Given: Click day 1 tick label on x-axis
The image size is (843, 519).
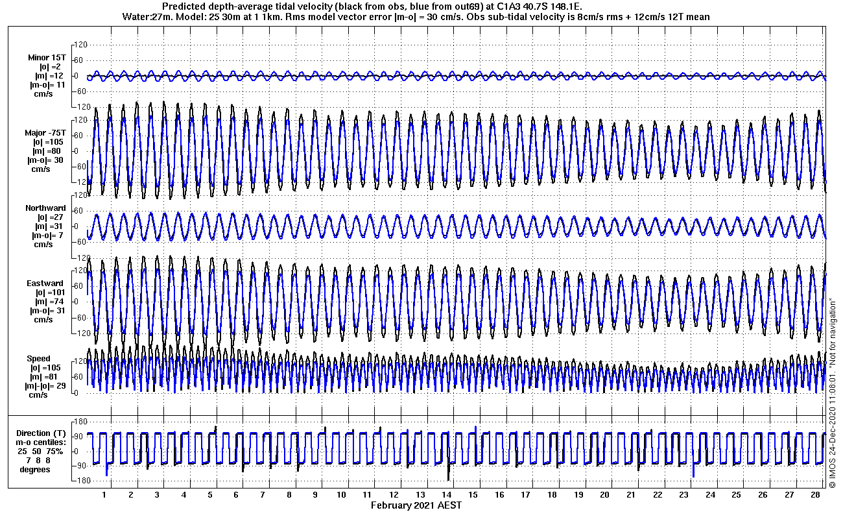Looking at the screenshot, I should coord(104,495).
